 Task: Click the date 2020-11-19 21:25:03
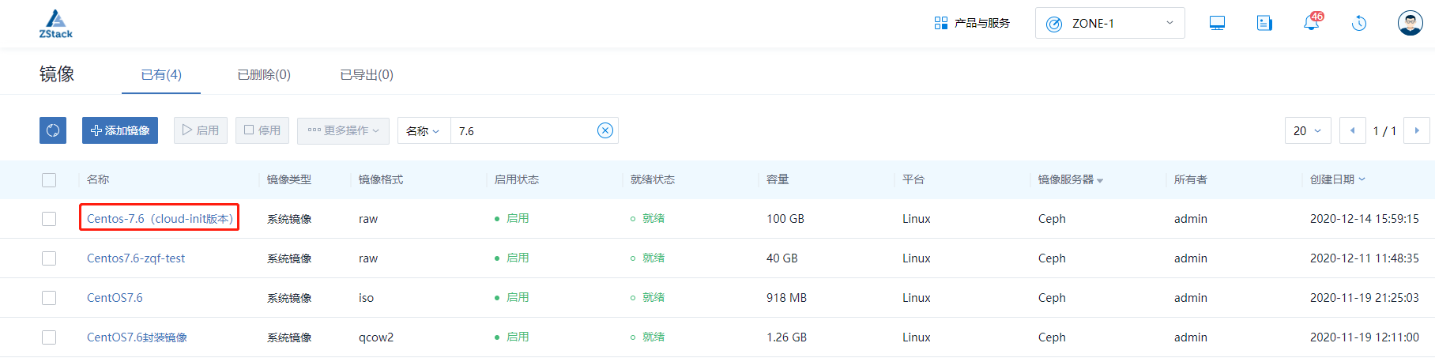(1365, 298)
